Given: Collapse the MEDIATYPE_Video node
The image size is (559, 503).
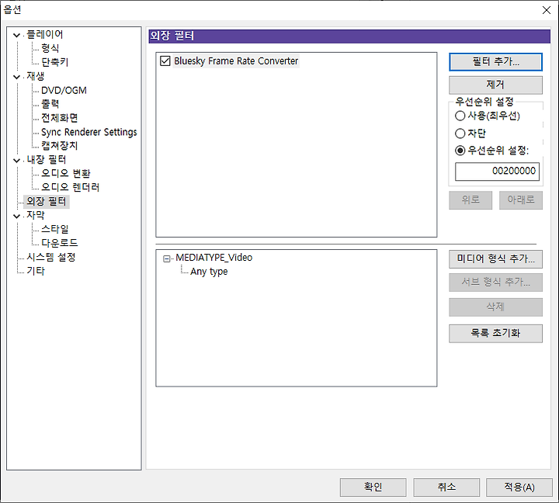Looking at the screenshot, I should coord(166,258).
